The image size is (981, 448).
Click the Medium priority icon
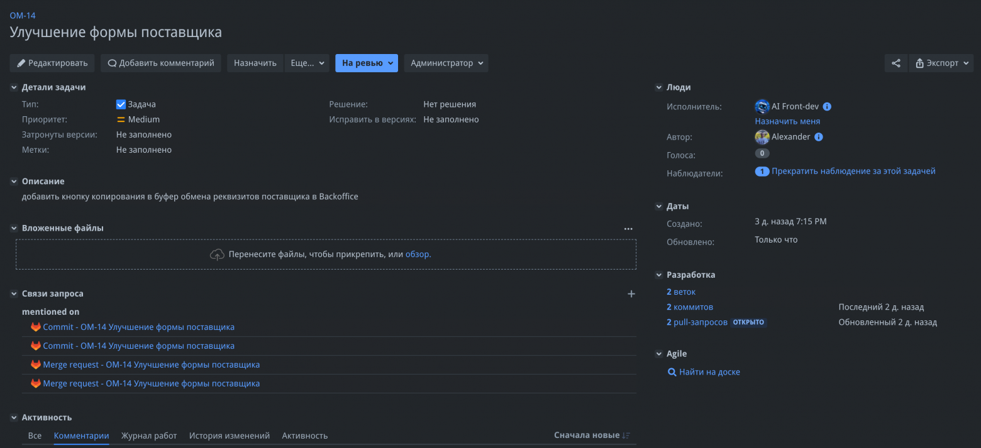tap(121, 119)
